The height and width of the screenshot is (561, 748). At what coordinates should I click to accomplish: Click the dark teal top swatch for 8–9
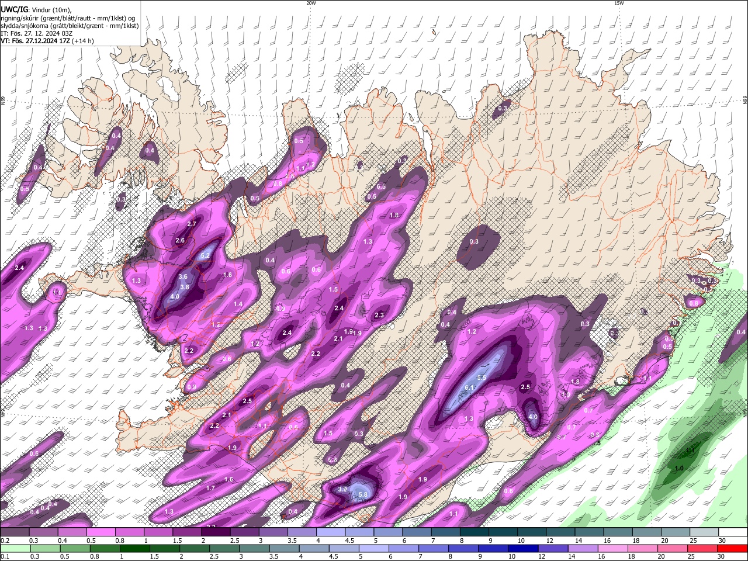(x=474, y=532)
